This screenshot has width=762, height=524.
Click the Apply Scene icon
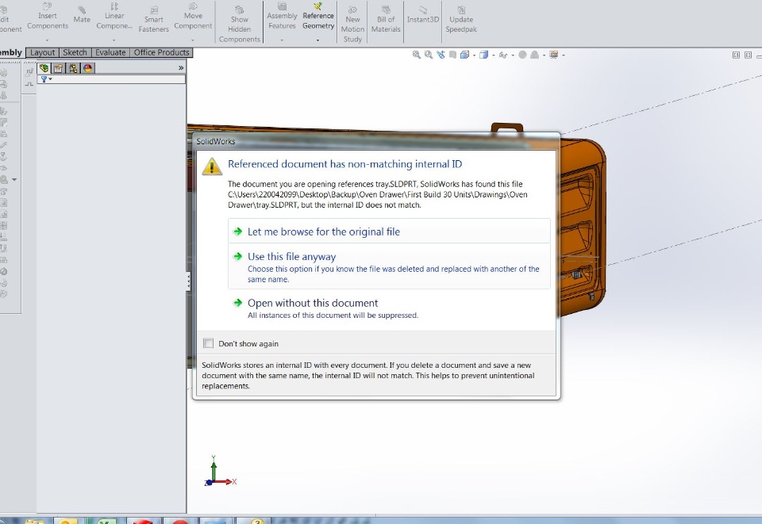[534, 55]
